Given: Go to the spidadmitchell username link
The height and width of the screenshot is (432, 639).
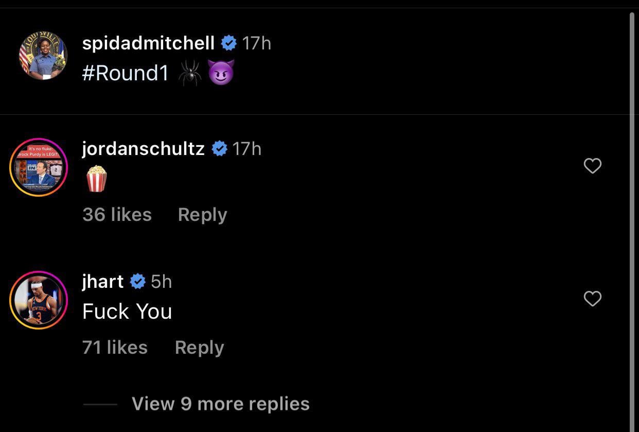Looking at the screenshot, I should click(x=148, y=43).
